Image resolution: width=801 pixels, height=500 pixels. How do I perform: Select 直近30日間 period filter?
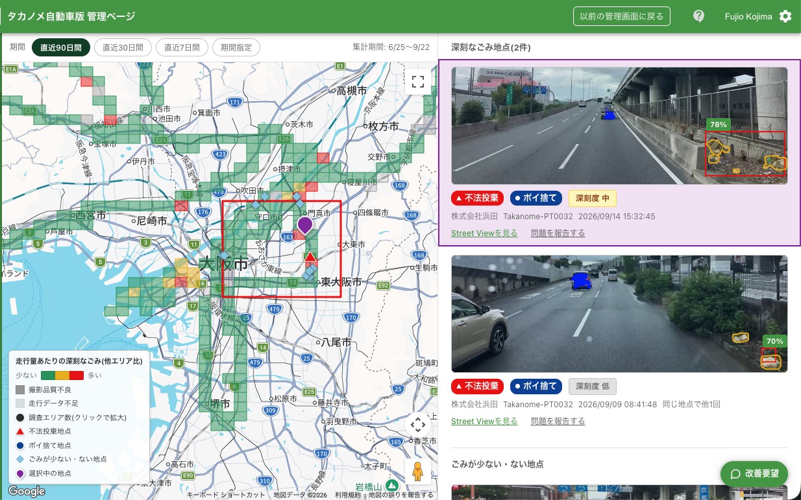(x=123, y=47)
